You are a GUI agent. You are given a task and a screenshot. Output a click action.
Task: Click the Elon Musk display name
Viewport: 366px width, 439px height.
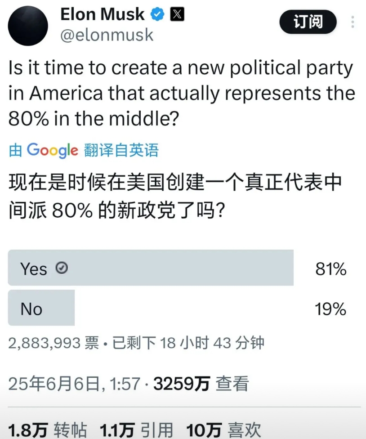[102, 14]
